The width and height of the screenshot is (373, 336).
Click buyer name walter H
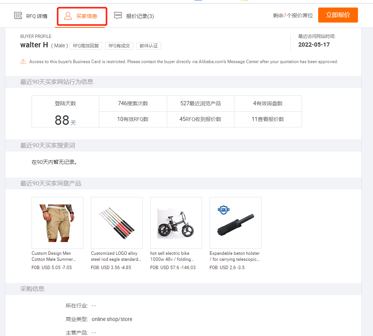coord(34,45)
